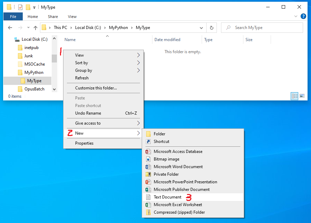This screenshot has height=223, width=311.
Task: Expand the ribbon with chevron
Action: 296,16
